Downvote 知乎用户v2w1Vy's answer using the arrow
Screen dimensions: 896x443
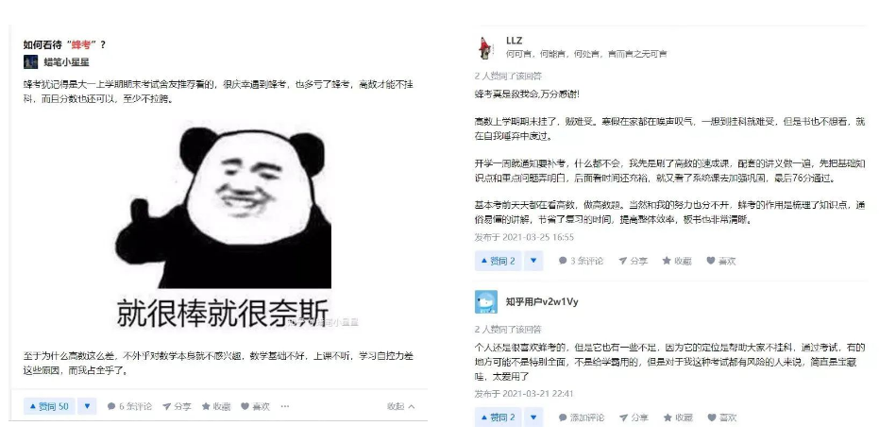[533, 417]
